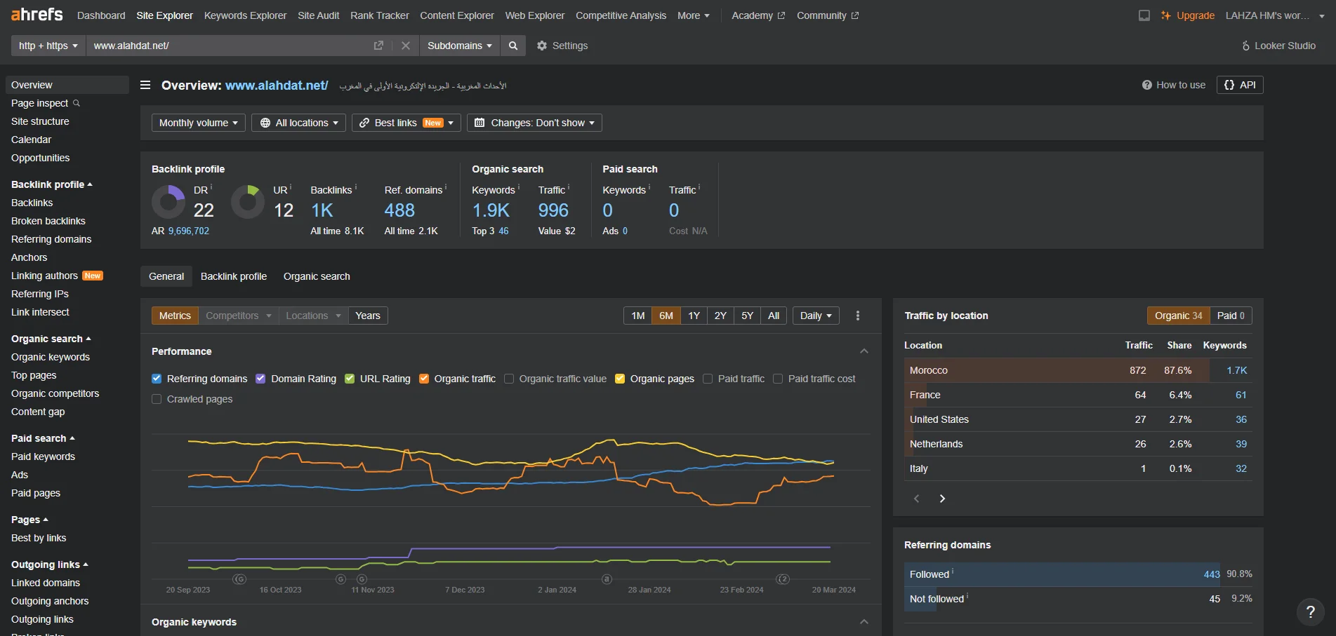Open the Monthly volume dropdown

199,123
